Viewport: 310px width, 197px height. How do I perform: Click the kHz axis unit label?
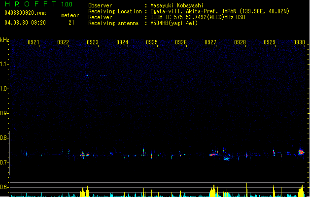click(4, 40)
